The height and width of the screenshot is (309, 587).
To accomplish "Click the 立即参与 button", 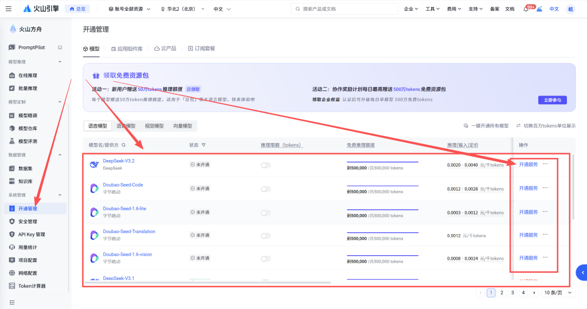I will click(552, 100).
